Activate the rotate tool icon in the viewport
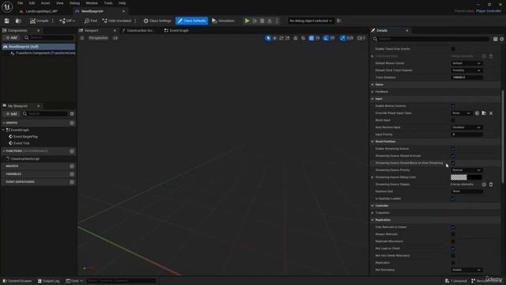 [281, 38]
